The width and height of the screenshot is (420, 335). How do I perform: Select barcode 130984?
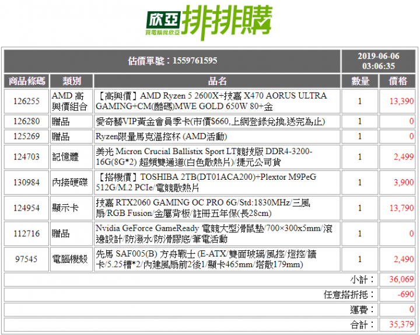(x=26, y=183)
